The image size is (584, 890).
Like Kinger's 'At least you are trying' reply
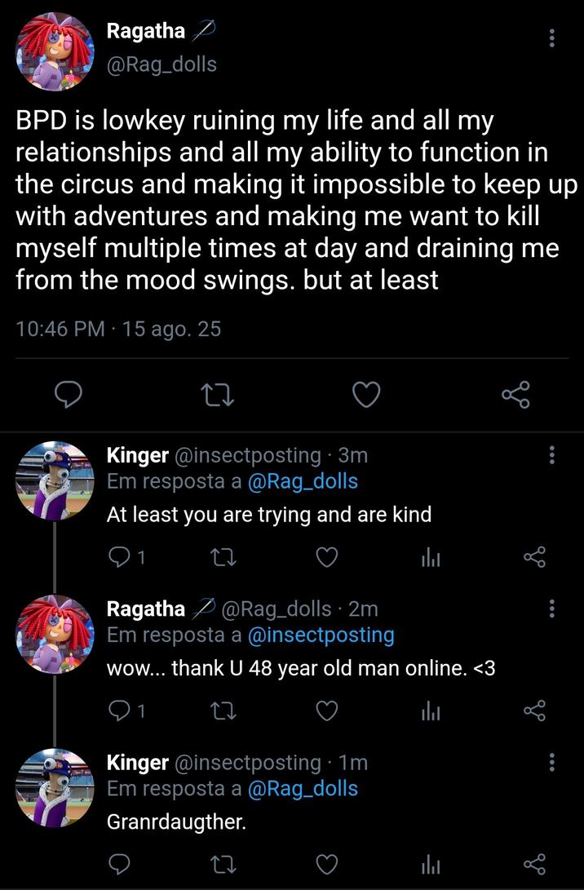point(327,557)
